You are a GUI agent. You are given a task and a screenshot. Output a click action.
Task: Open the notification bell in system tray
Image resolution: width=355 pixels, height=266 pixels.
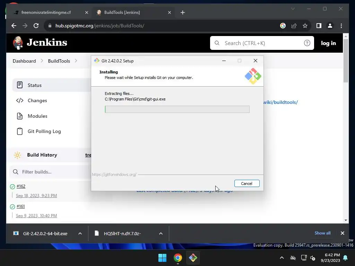(346, 258)
